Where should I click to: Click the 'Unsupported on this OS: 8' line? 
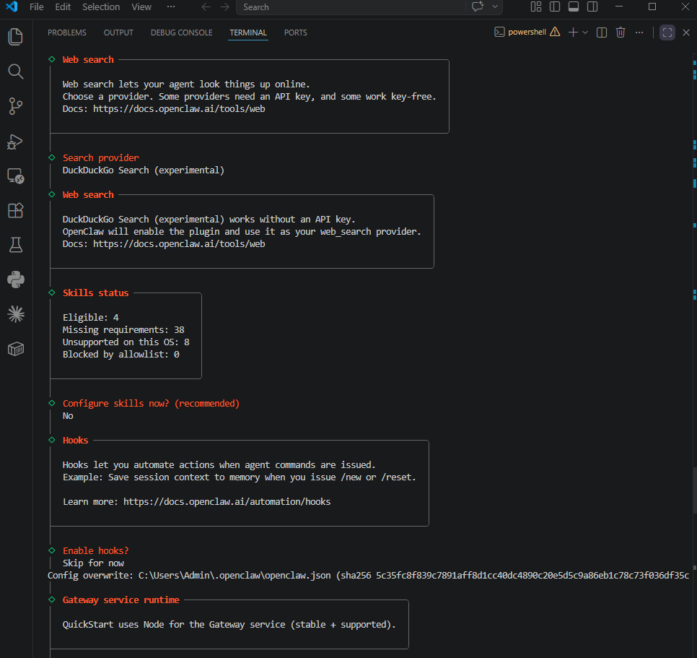(126, 342)
